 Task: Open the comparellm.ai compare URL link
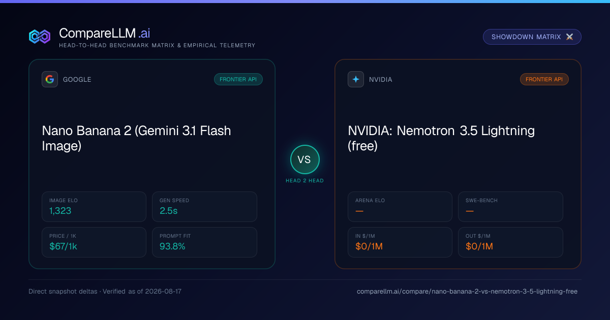pyautogui.click(x=467, y=292)
